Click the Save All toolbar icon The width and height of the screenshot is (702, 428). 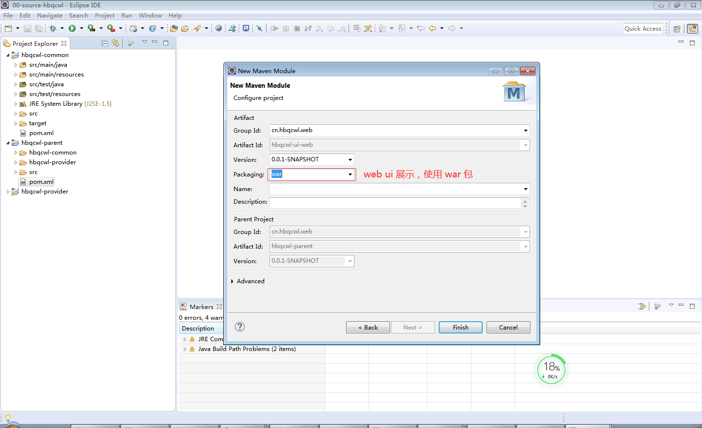[39, 28]
